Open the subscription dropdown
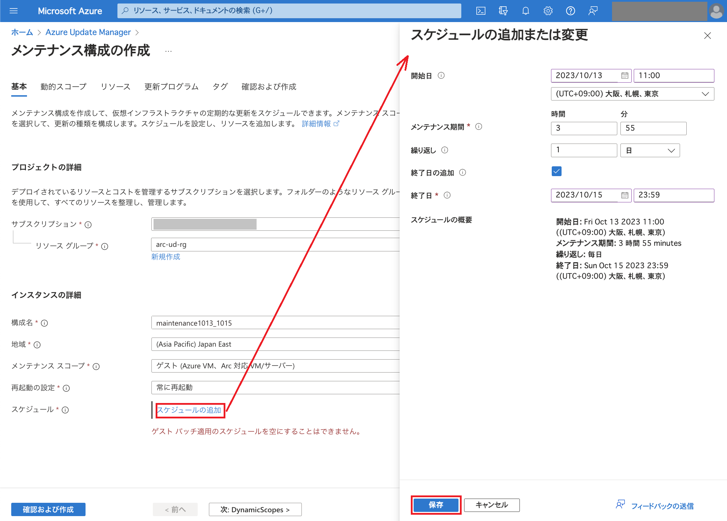727x521 pixels. pyautogui.click(x=276, y=224)
